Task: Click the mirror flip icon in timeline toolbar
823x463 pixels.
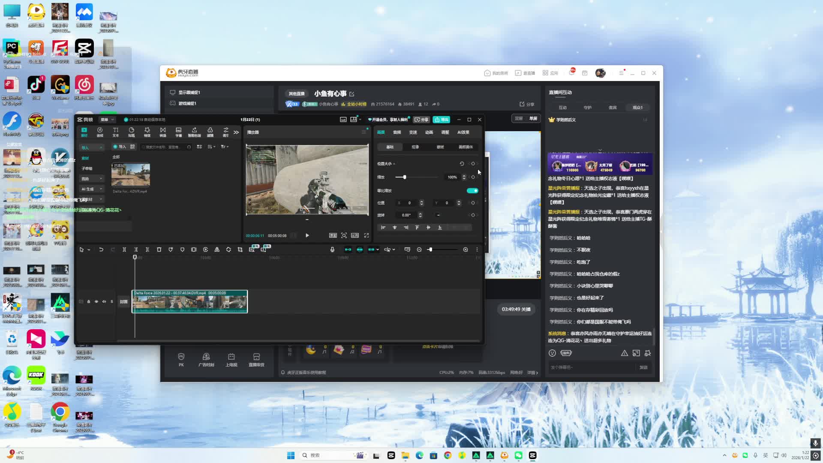Action: point(217,250)
